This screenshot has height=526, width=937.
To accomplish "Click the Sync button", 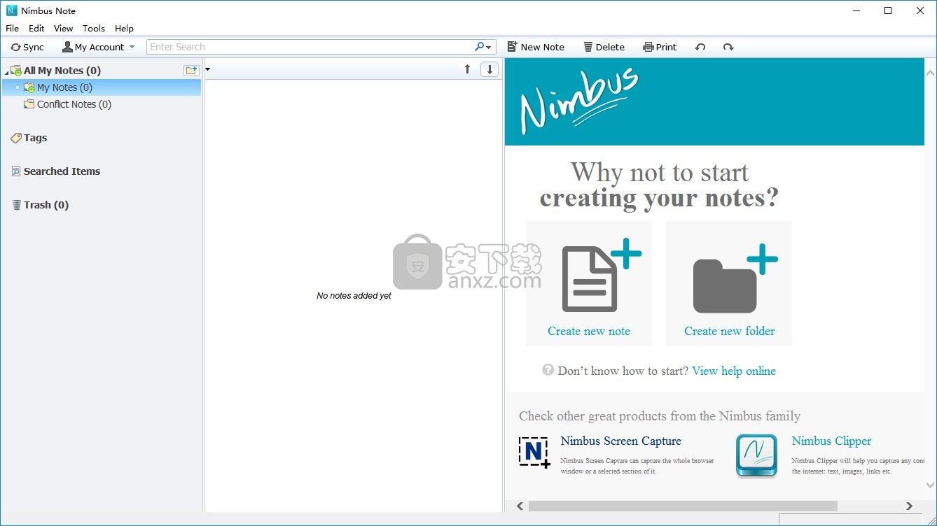I will [x=27, y=47].
